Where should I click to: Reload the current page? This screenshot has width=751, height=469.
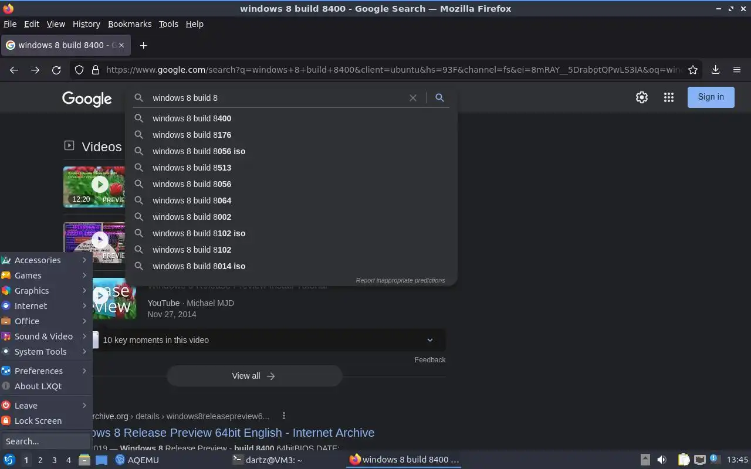[56, 70]
